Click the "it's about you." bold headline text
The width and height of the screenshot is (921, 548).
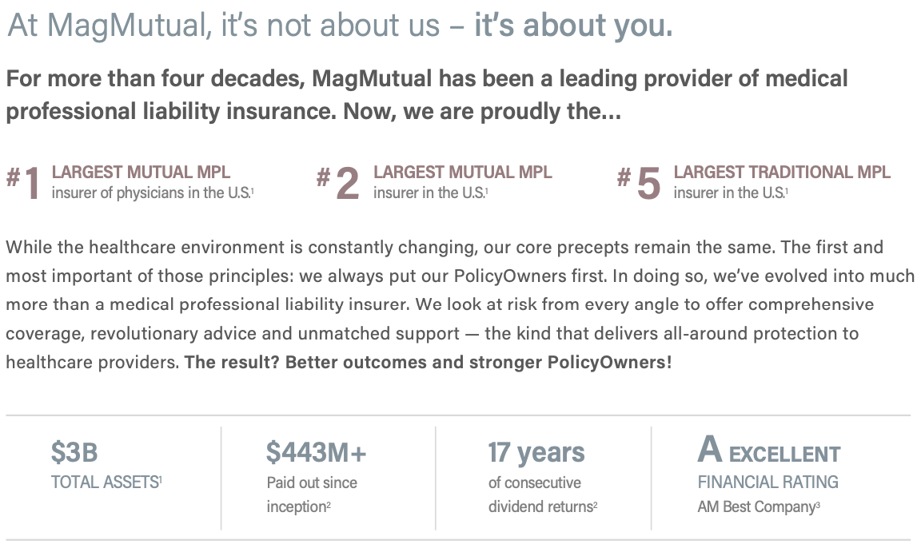point(572,26)
